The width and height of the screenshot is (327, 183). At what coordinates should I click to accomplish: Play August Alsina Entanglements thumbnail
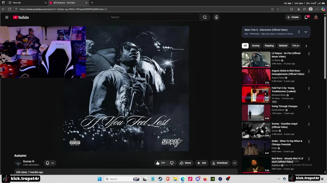pos(256,77)
